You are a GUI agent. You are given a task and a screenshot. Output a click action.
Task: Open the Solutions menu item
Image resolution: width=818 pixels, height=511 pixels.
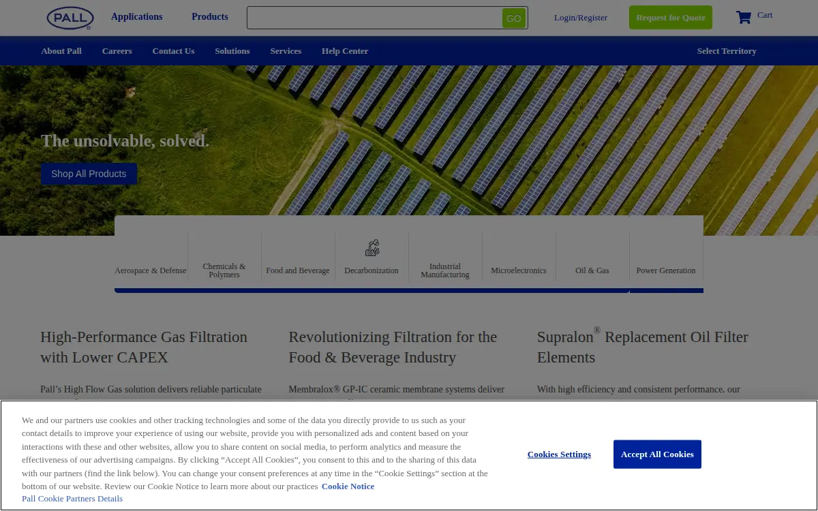(232, 51)
